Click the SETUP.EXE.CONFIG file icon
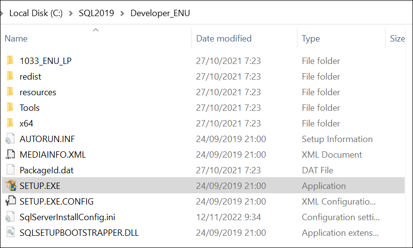The image size is (413, 248). pyautogui.click(x=11, y=201)
